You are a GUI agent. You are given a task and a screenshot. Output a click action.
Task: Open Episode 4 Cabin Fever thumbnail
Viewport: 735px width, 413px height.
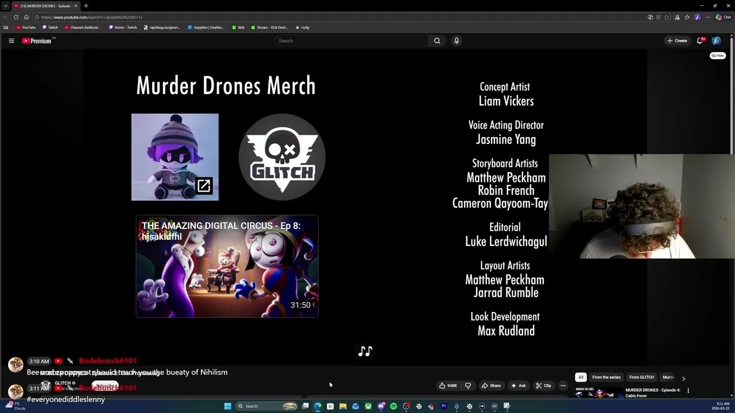(x=598, y=392)
